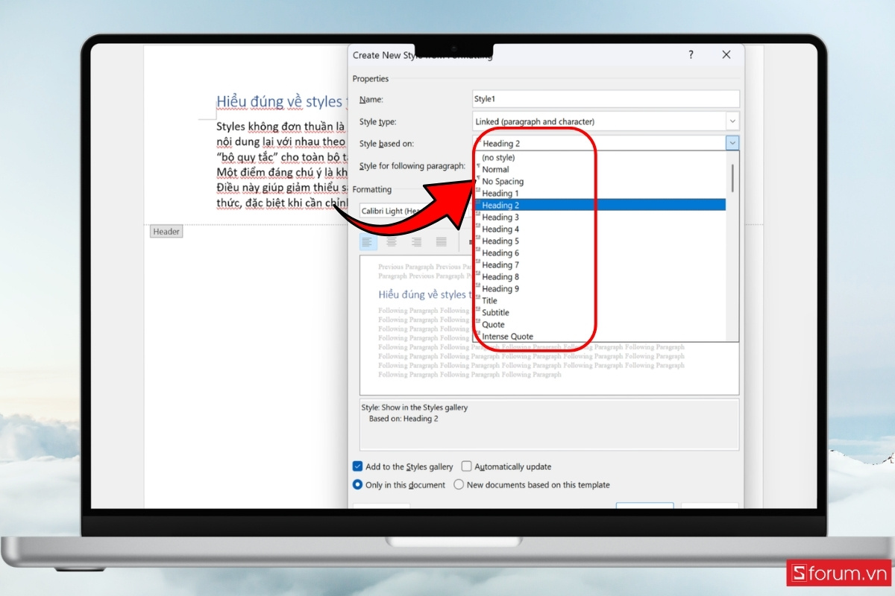Choose the Only in this document option

point(357,484)
